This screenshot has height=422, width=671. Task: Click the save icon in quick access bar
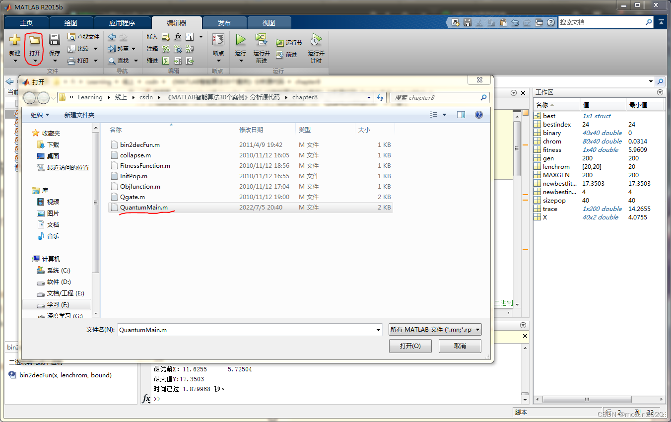tap(467, 22)
